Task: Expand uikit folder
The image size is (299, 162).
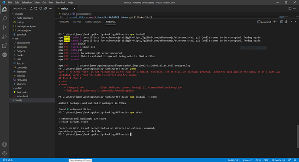Action: [x=32, y=59]
